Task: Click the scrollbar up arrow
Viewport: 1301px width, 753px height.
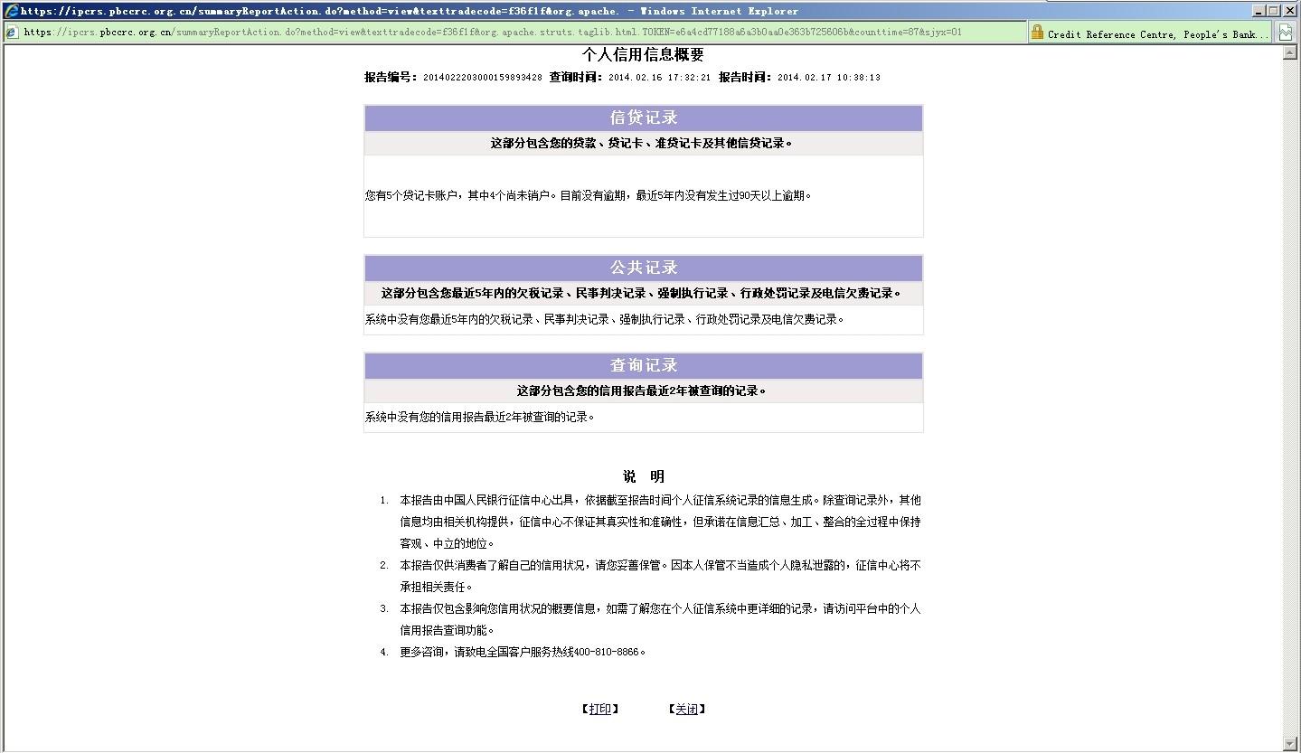Action: (x=1290, y=53)
